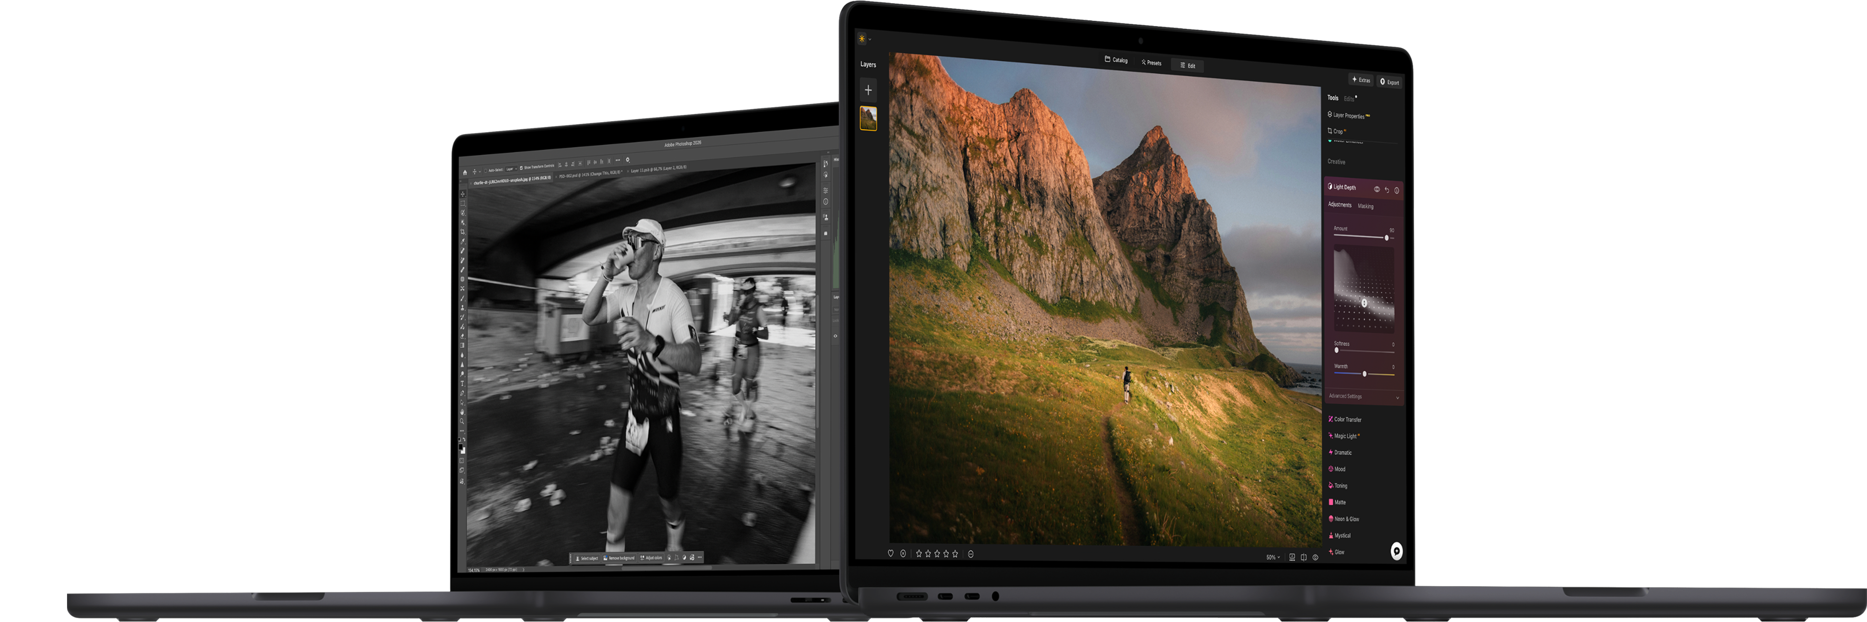The image size is (1867, 622).
Task: Open the Color Transfer tool
Action: pos(1345,419)
